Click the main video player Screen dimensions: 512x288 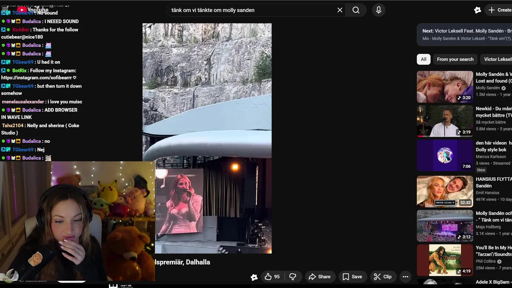pyautogui.click(x=207, y=138)
